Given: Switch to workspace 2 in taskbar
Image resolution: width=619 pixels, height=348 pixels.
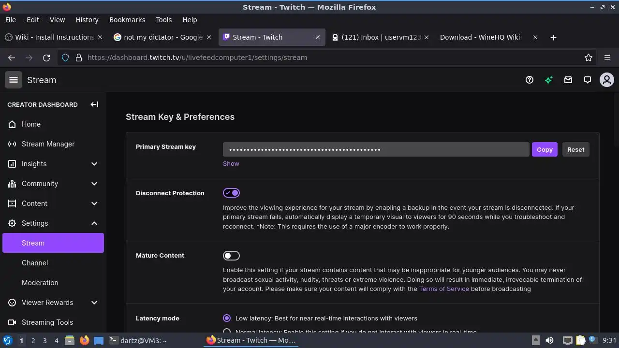Looking at the screenshot, I should click(33, 340).
